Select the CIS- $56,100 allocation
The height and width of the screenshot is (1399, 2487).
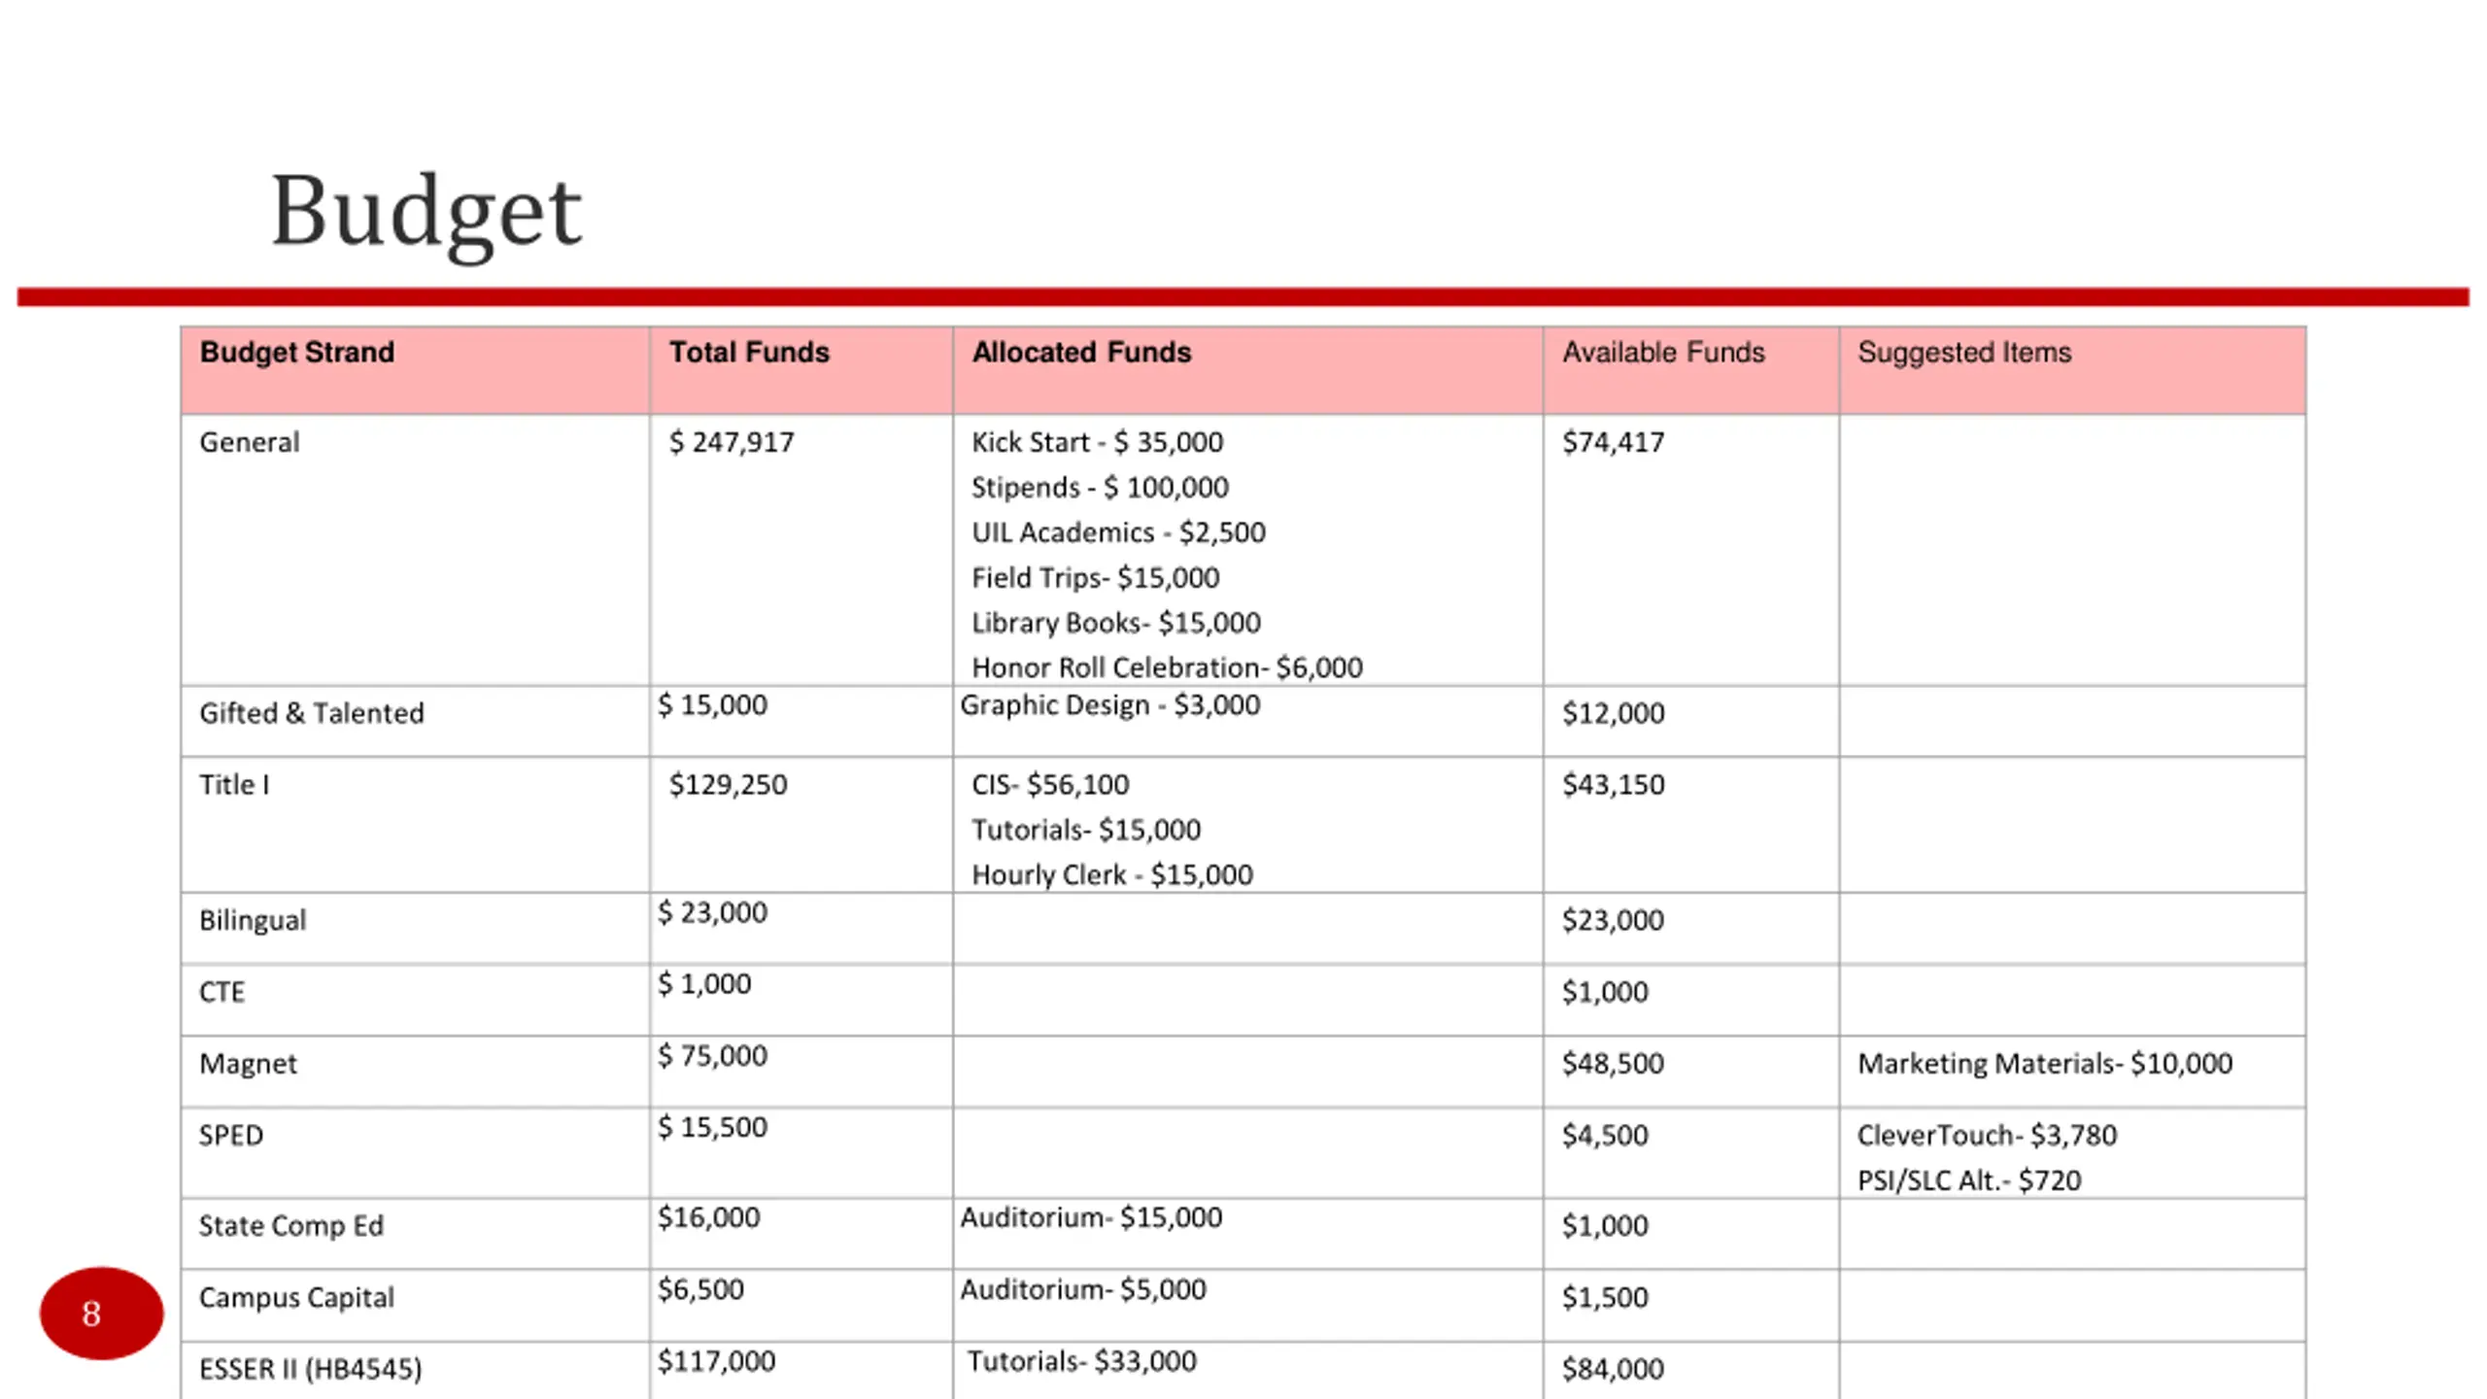(x=1050, y=784)
